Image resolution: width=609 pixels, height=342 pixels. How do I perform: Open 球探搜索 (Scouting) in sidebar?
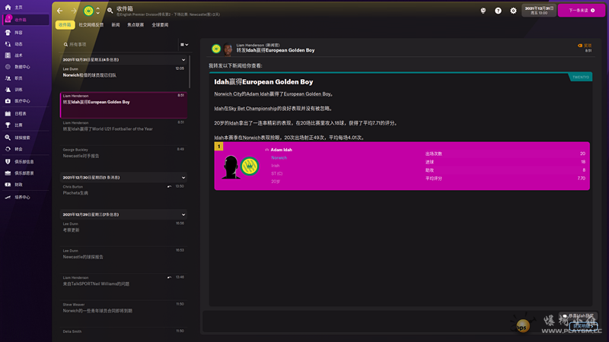22,138
